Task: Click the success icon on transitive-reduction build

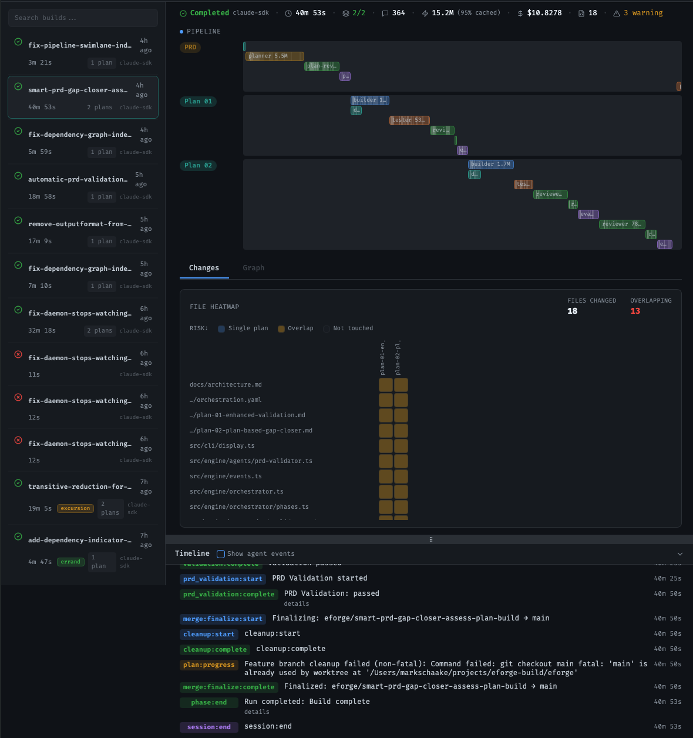Action: tap(18, 483)
